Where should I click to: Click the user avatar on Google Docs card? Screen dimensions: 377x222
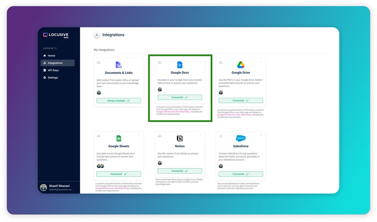pyautogui.click(x=160, y=90)
